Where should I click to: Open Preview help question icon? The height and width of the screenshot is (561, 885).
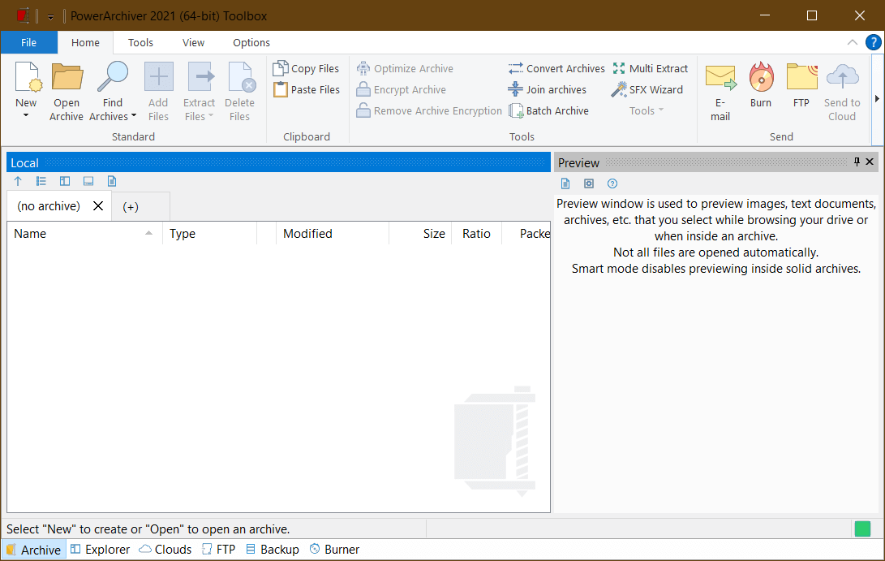coord(612,183)
